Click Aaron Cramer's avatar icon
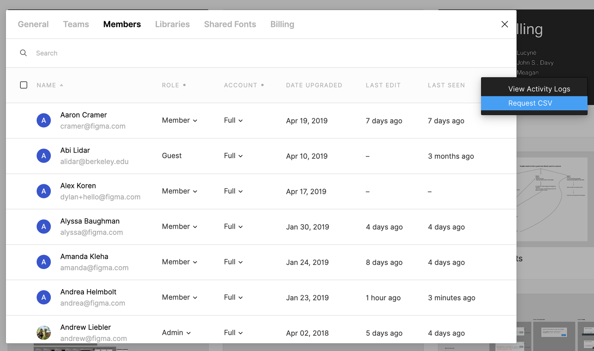Screen dimensions: 594x351 pos(44,120)
